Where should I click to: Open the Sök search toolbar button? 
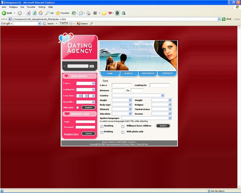50,13
